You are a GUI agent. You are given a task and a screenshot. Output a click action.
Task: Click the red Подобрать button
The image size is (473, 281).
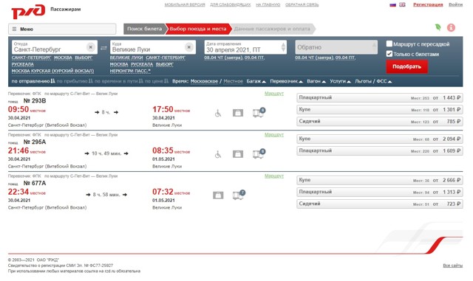[x=406, y=66]
